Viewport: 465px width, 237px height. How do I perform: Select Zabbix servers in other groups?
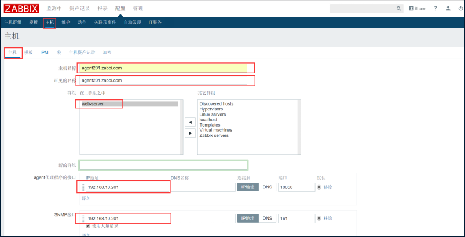[214, 135]
